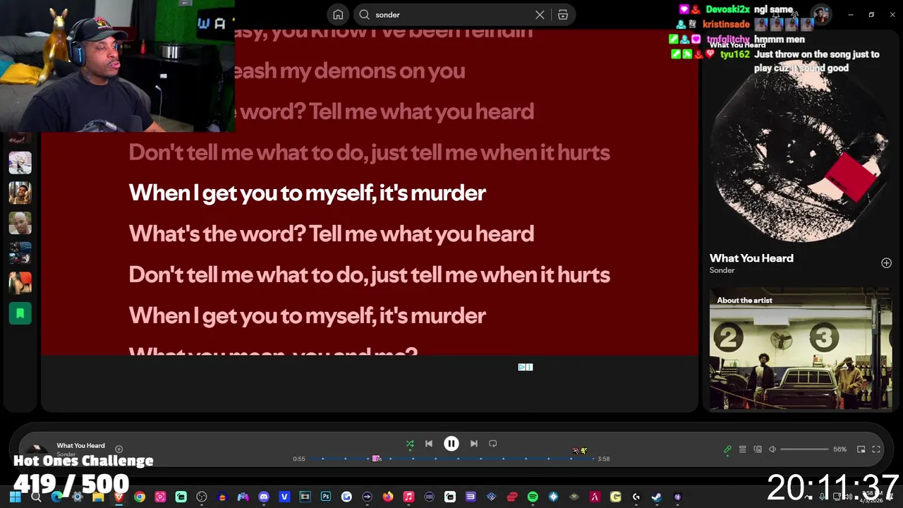Open Spotify from taskbar

[x=533, y=497]
